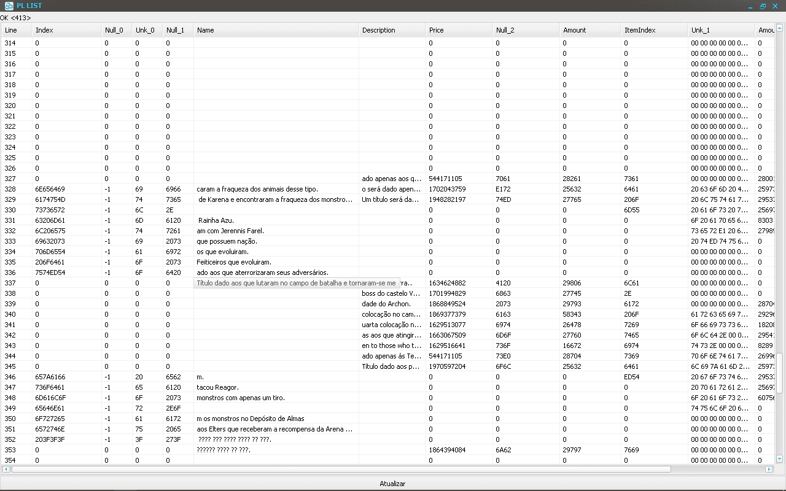
Task: Click the Unk_0 column header
Action: (147, 30)
